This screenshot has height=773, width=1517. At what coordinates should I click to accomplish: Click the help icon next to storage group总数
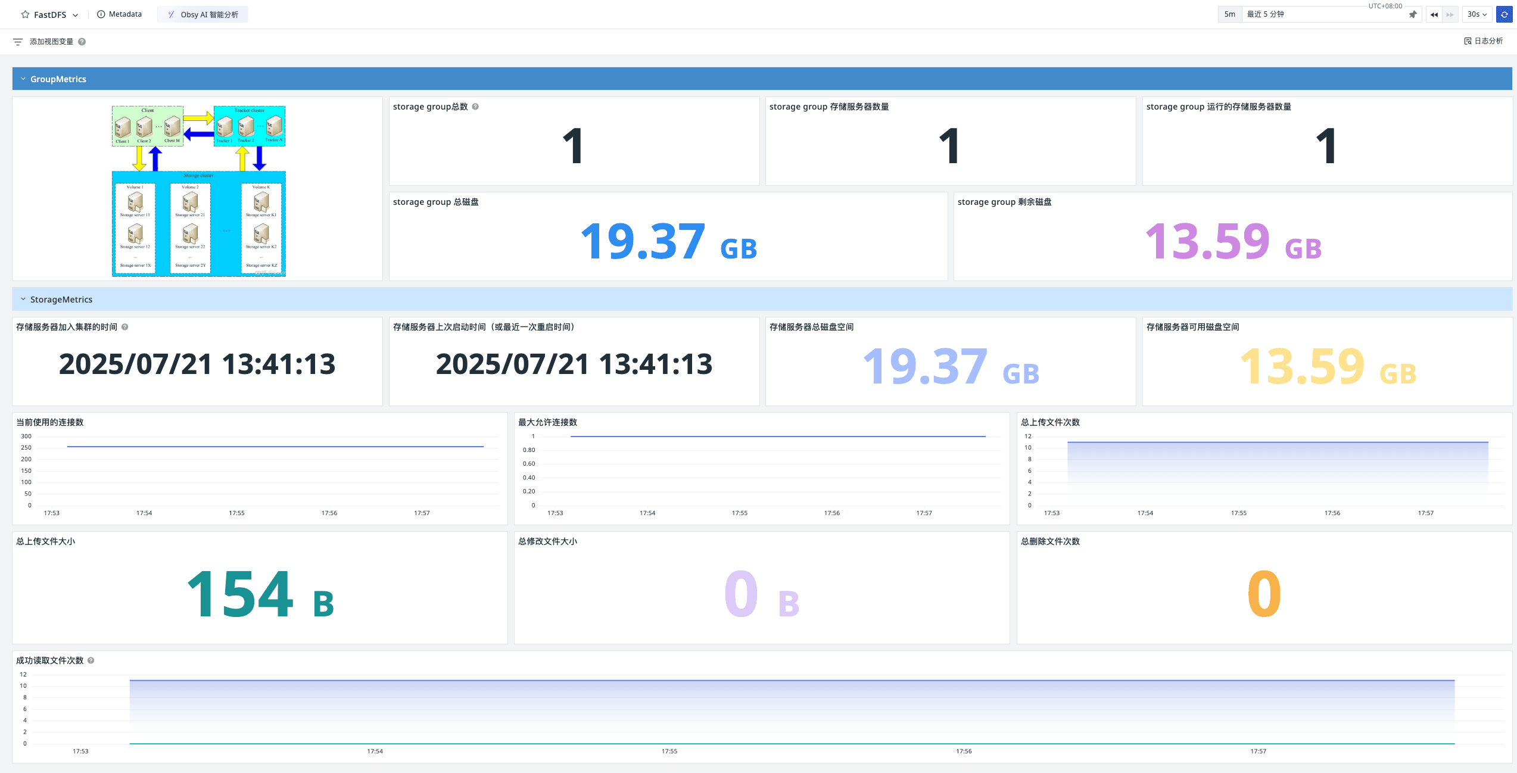(x=475, y=107)
